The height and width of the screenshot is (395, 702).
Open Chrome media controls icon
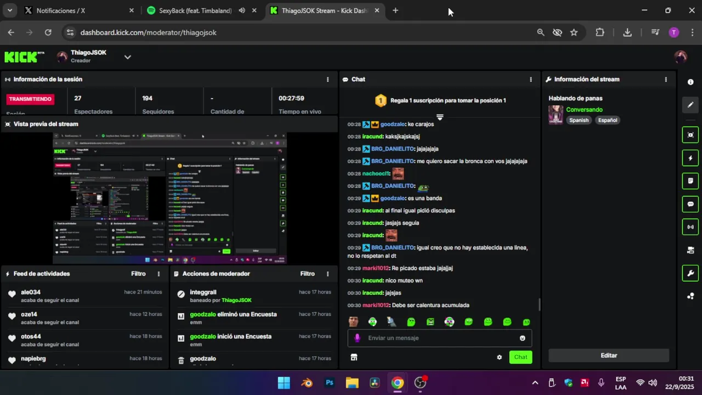coord(655,32)
